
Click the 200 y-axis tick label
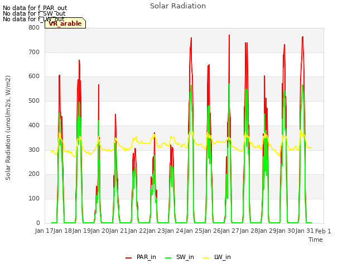[x=34, y=174]
